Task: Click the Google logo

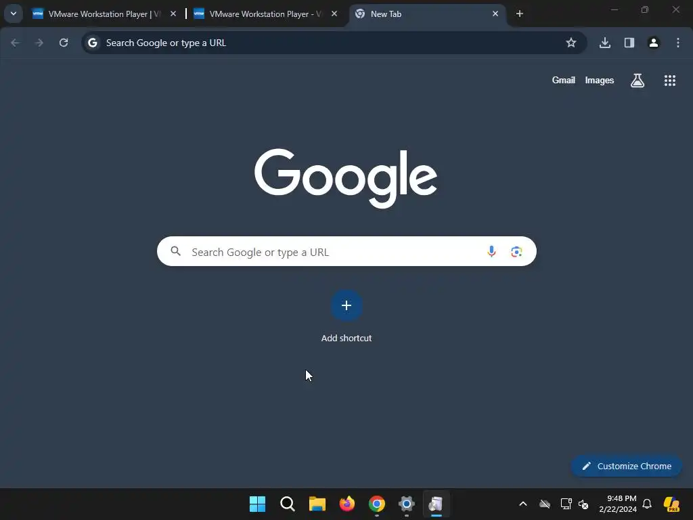Action: 346,178
